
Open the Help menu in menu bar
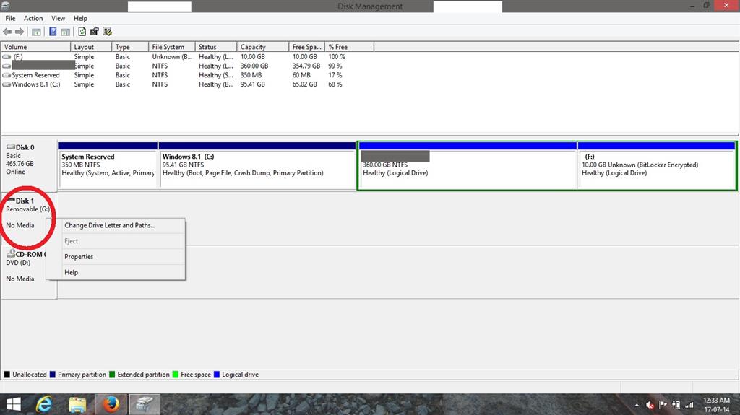coord(80,18)
